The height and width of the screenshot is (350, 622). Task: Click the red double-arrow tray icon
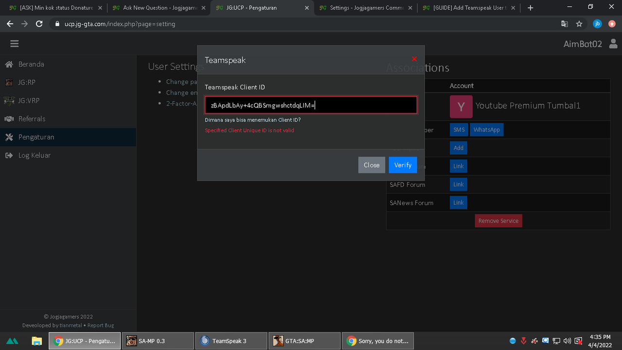523,341
